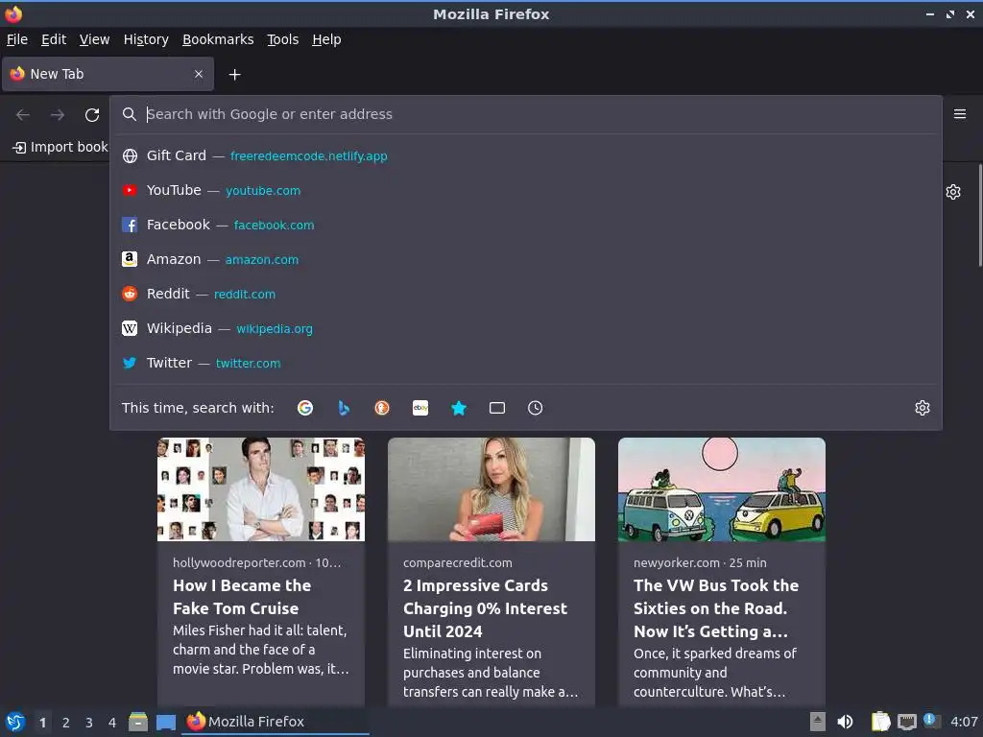Open the Help menu
Viewport: 983px width, 737px height.
326,39
